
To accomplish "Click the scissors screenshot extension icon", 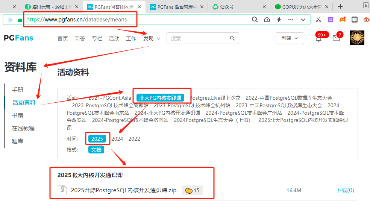I will coord(318,20).
